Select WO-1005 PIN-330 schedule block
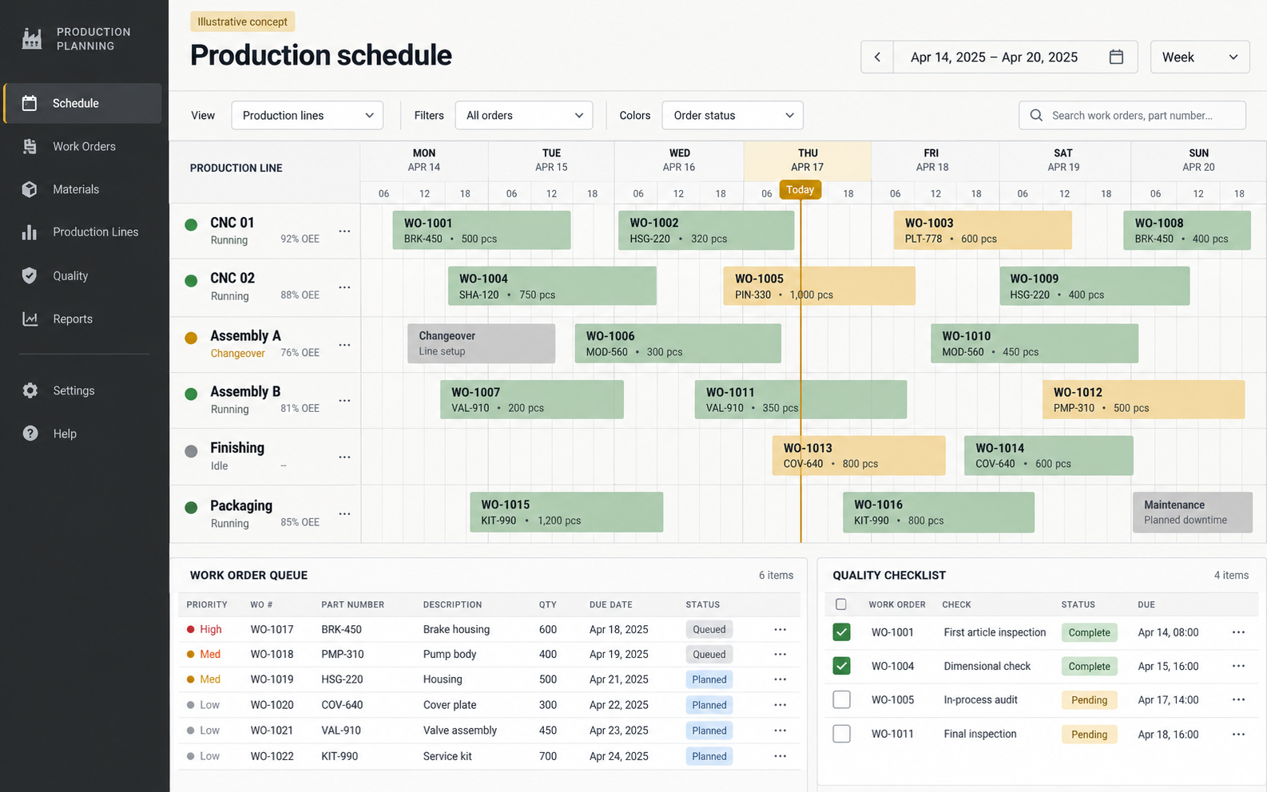 tap(819, 286)
